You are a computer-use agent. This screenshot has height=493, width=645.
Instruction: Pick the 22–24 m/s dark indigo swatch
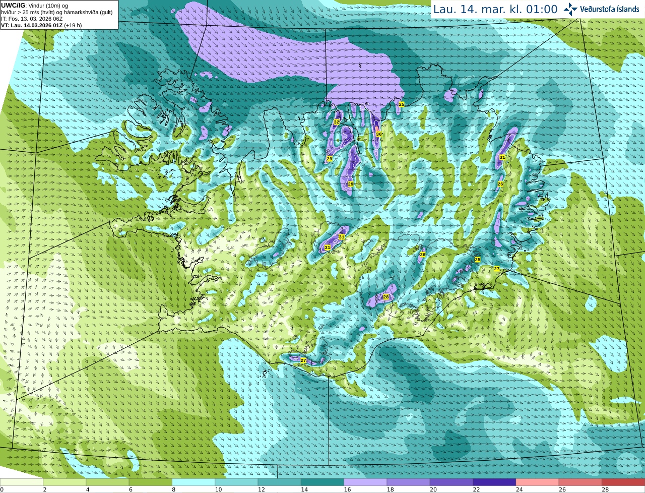[x=494, y=482]
